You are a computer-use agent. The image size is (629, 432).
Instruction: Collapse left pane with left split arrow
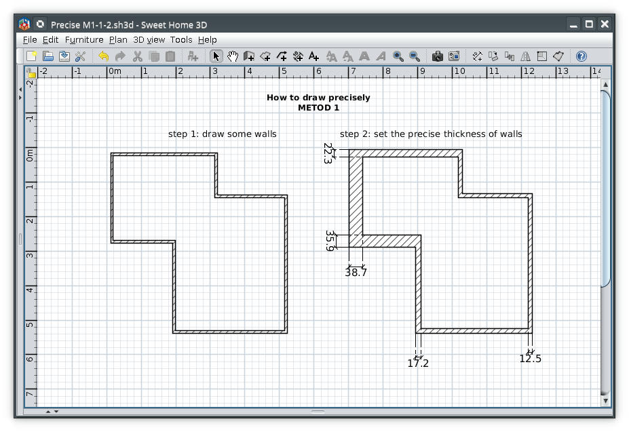tap(20, 89)
